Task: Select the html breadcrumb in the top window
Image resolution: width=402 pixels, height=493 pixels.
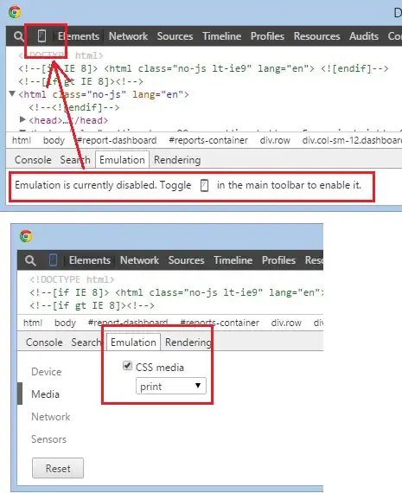Action: (x=22, y=140)
